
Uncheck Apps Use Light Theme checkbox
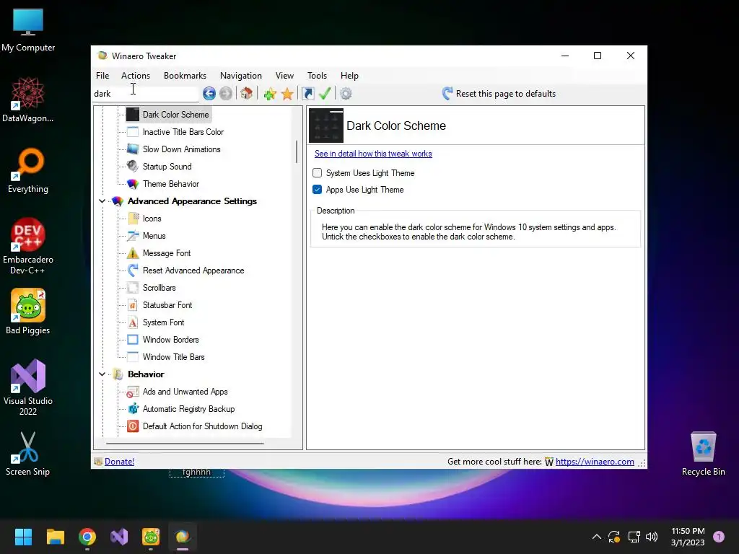[x=318, y=190]
